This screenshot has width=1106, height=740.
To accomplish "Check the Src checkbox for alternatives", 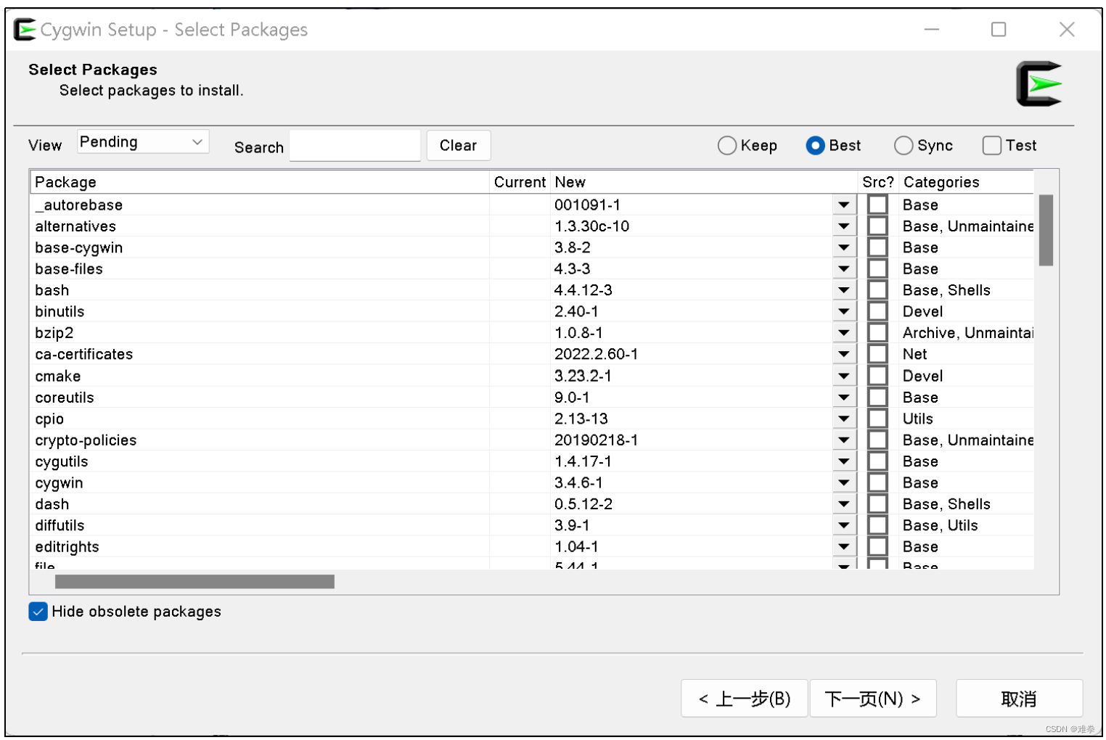I will pos(877,226).
